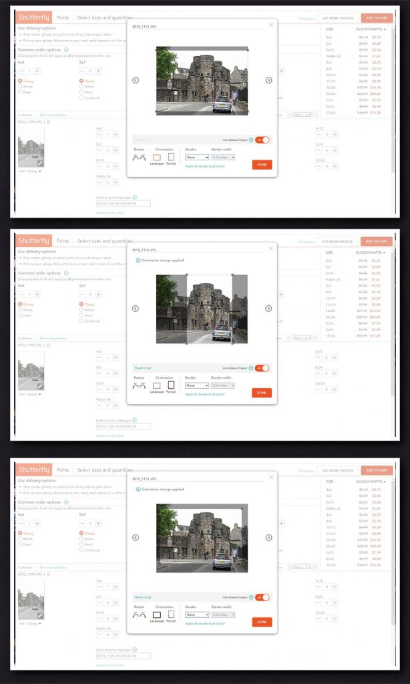Toggle Auto-Enhance switch in top dialog

pyautogui.click(x=264, y=140)
